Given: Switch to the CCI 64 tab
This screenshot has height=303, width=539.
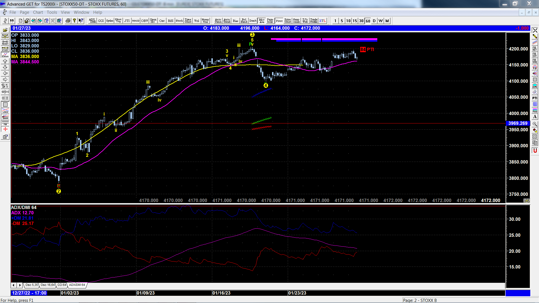Looking at the screenshot, I should click(62, 285).
